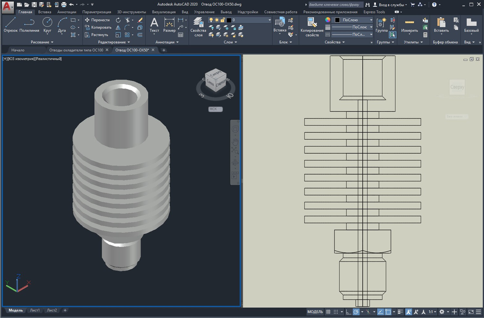Open the layer name dropdown showing 0

[239, 20]
